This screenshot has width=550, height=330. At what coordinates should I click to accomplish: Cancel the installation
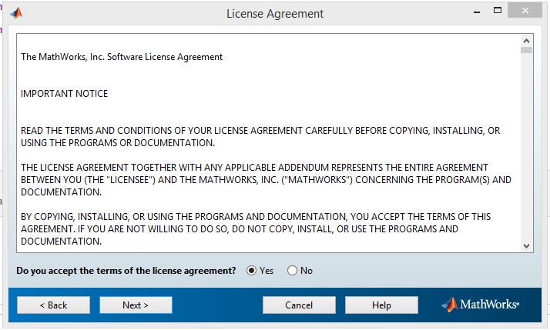click(299, 305)
